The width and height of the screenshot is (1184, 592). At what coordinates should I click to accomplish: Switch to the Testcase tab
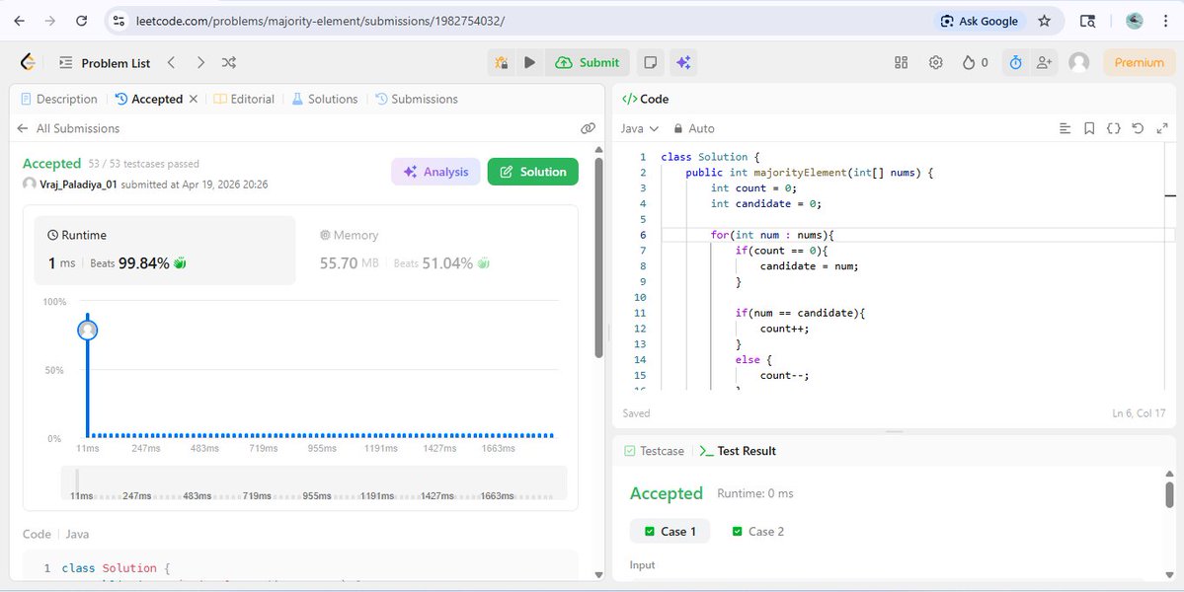[654, 451]
